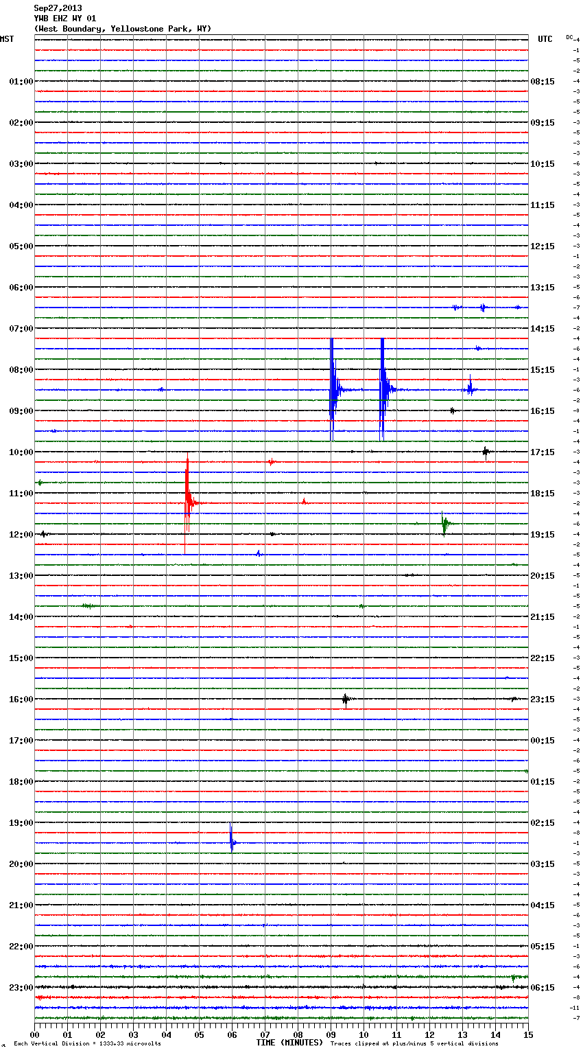Click the 04:15 UTC time label

pos(543,905)
